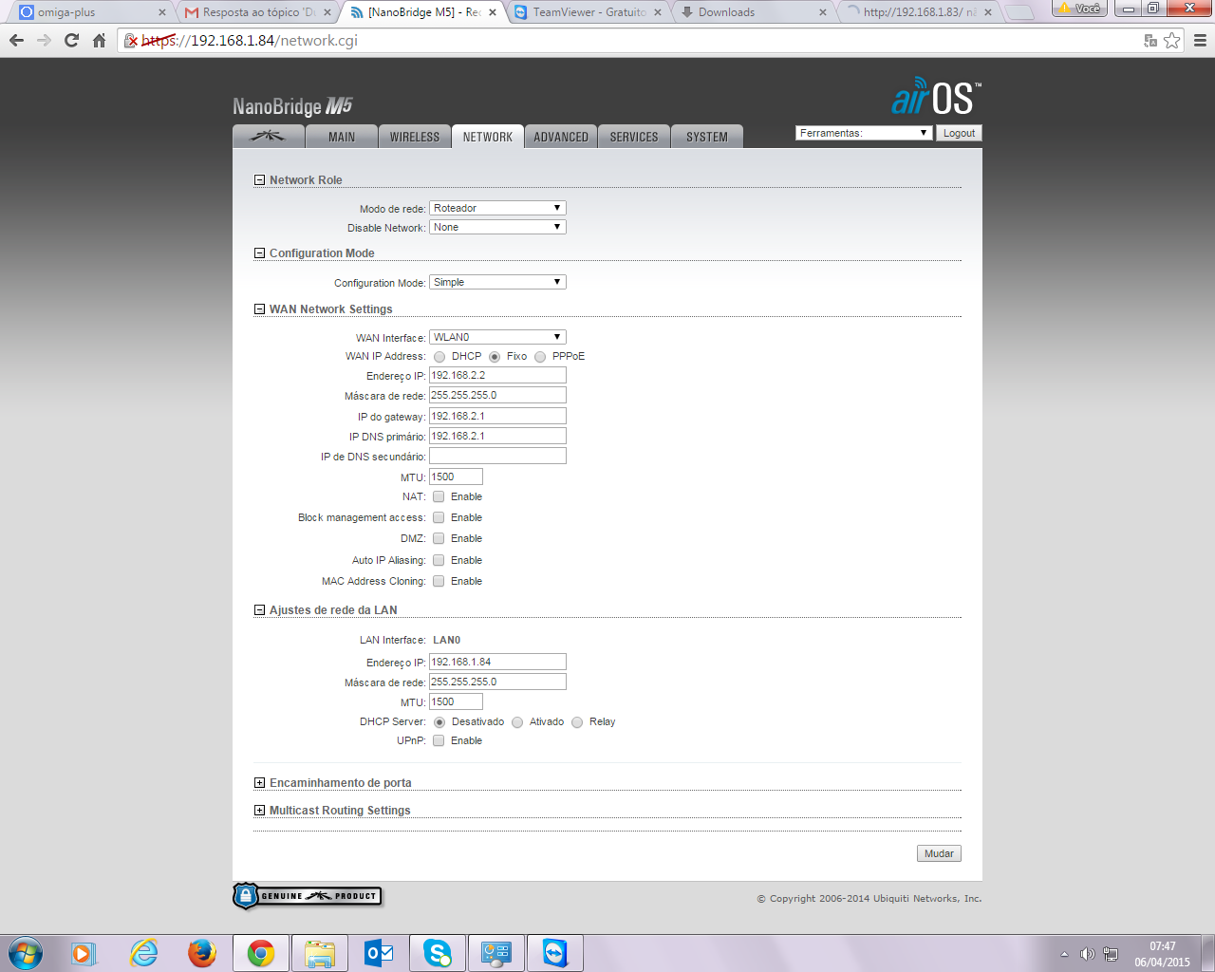Open TeamViewer from the taskbar
The width and height of the screenshot is (1215, 972).
point(555,953)
